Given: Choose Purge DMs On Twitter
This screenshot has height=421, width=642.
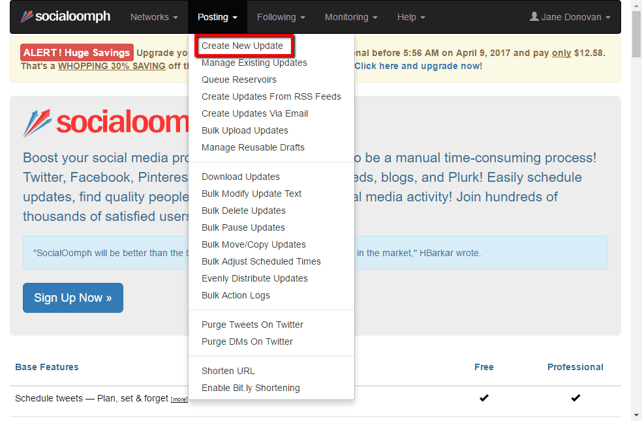Looking at the screenshot, I should (x=247, y=341).
